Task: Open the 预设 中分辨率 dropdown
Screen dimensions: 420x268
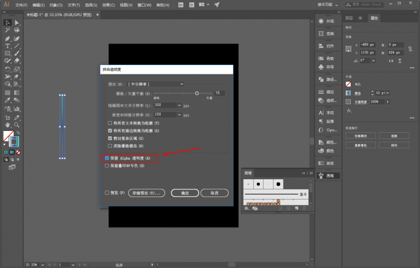Action: tap(155, 84)
